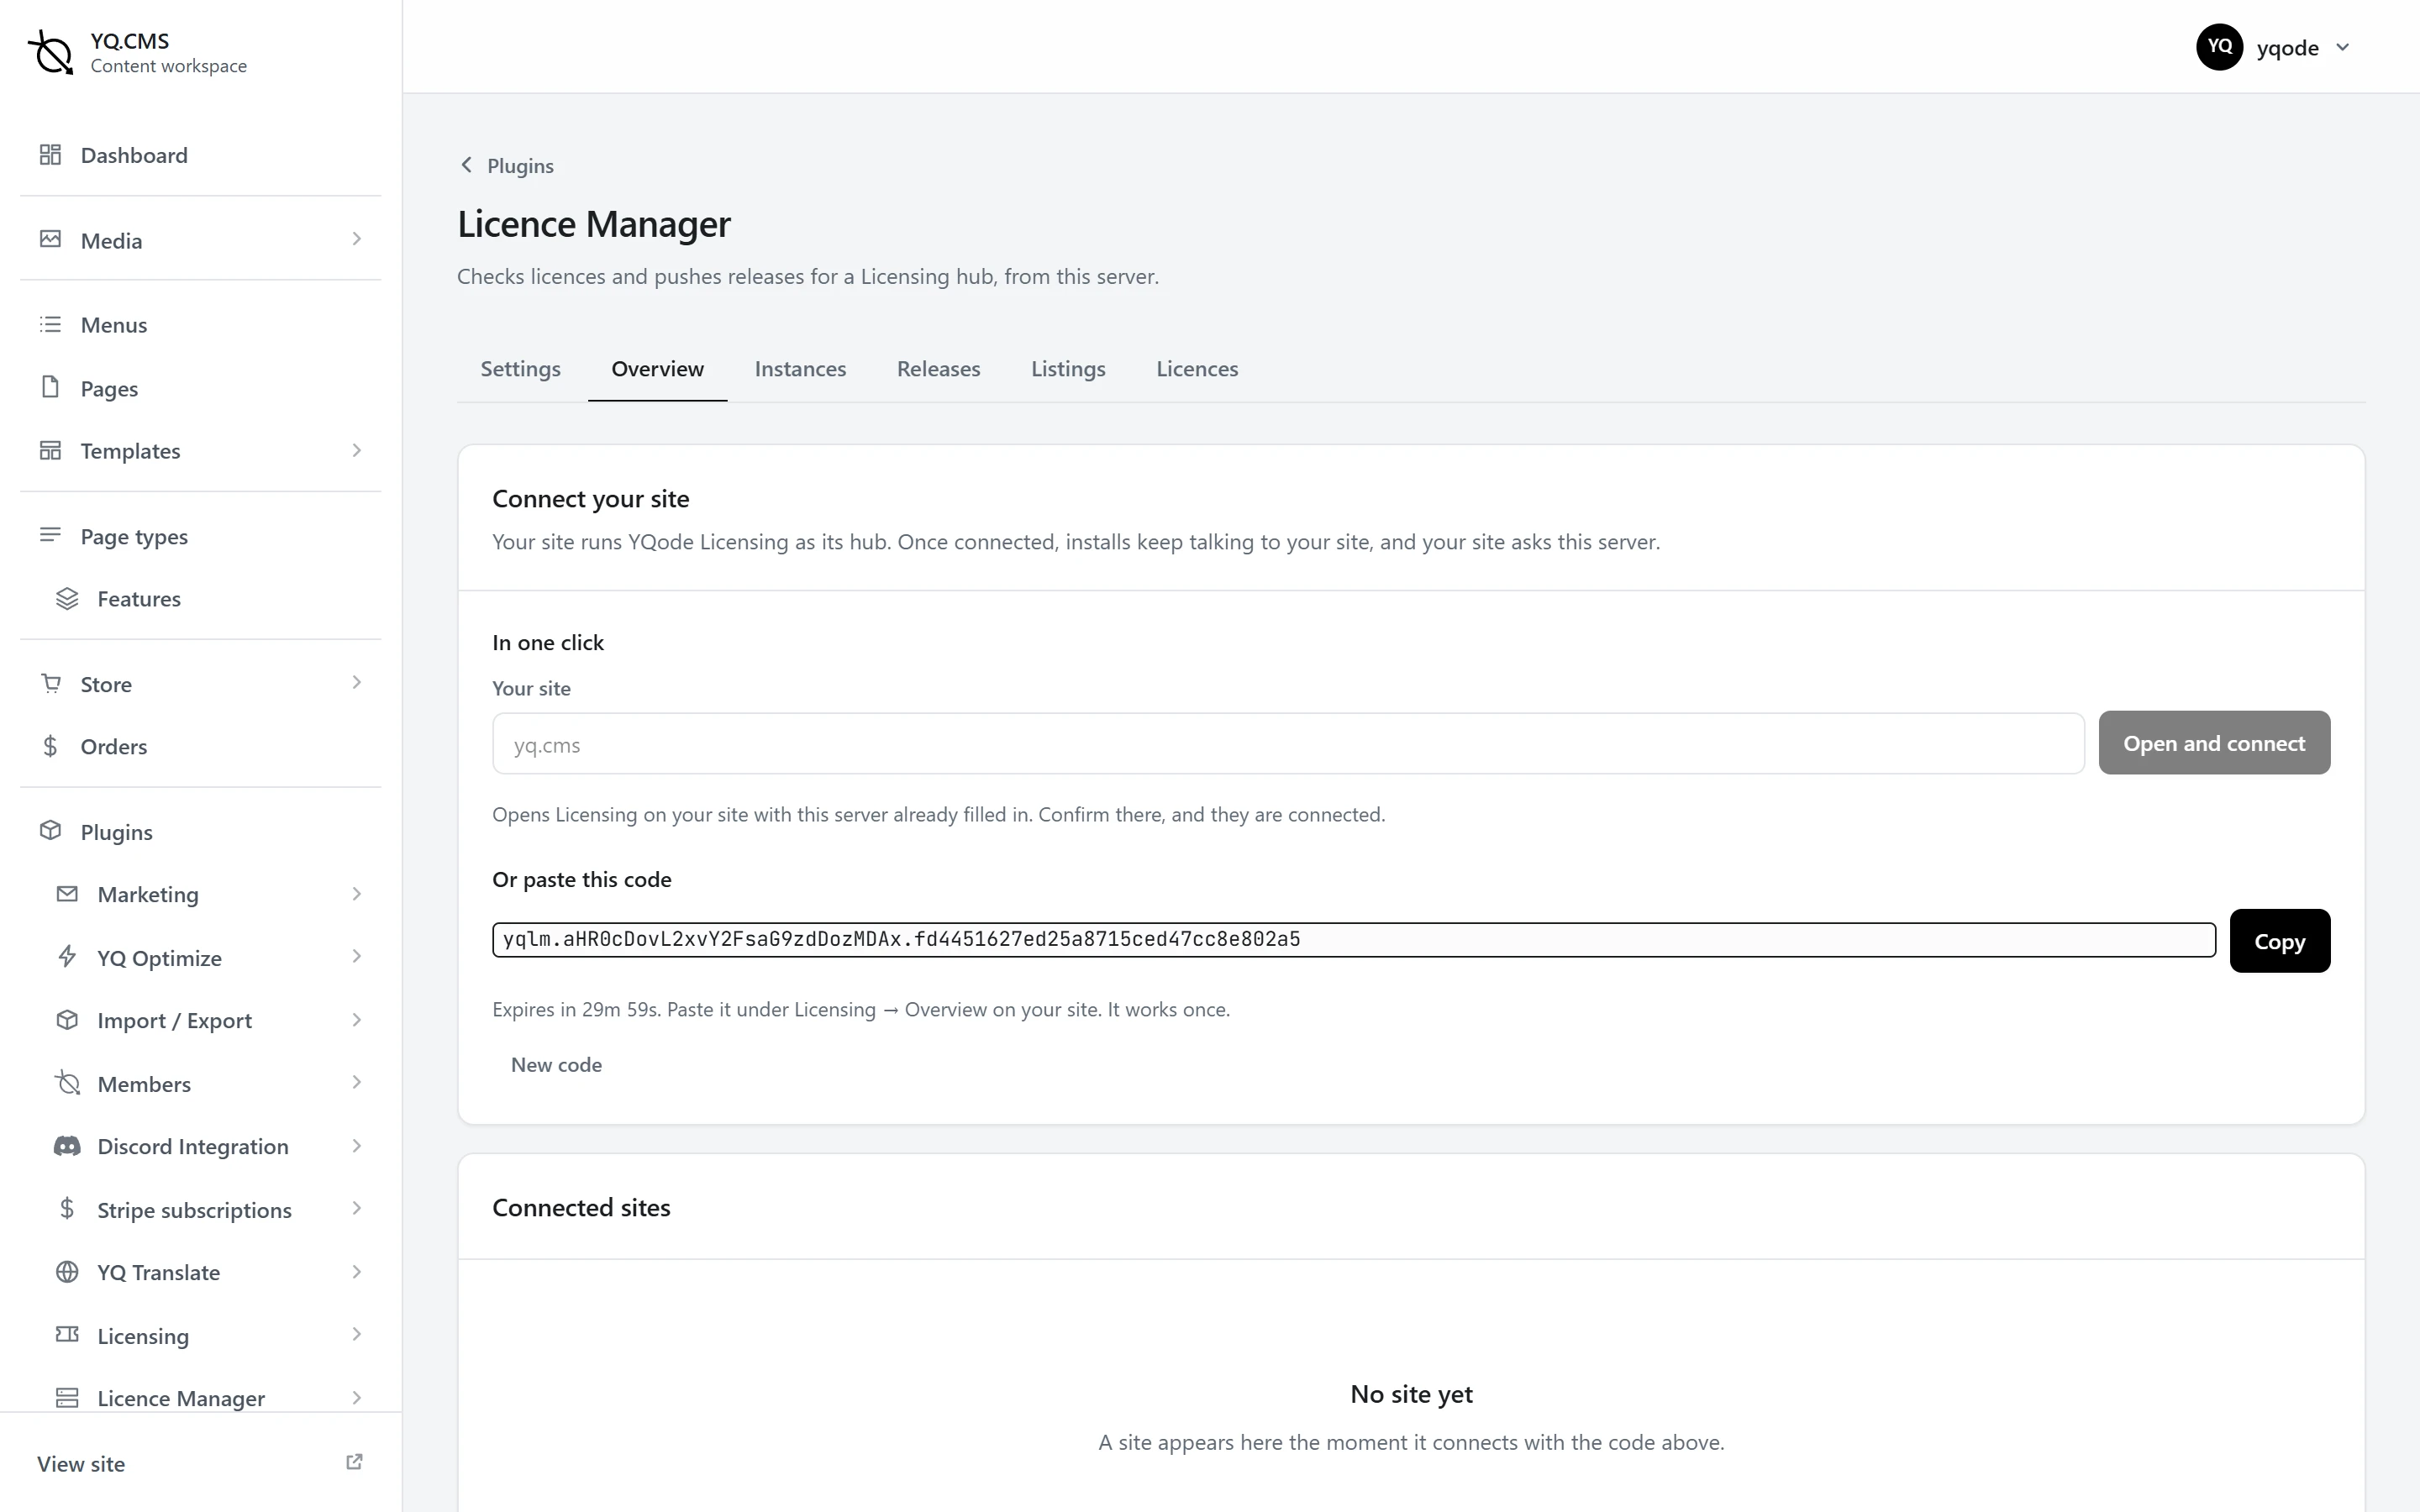The image size is (2420, 1512).
Task: Click the Store cart icon
Action: coord(50,684)
